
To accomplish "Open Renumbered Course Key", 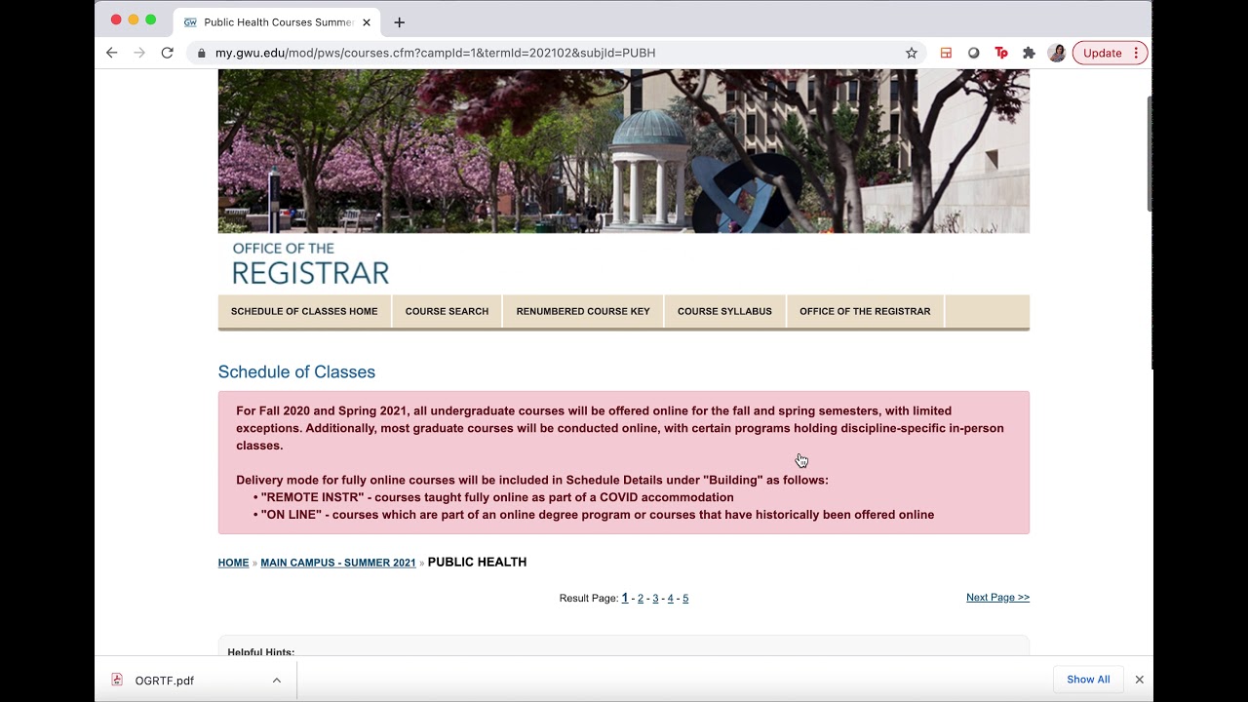I will 583,311.
